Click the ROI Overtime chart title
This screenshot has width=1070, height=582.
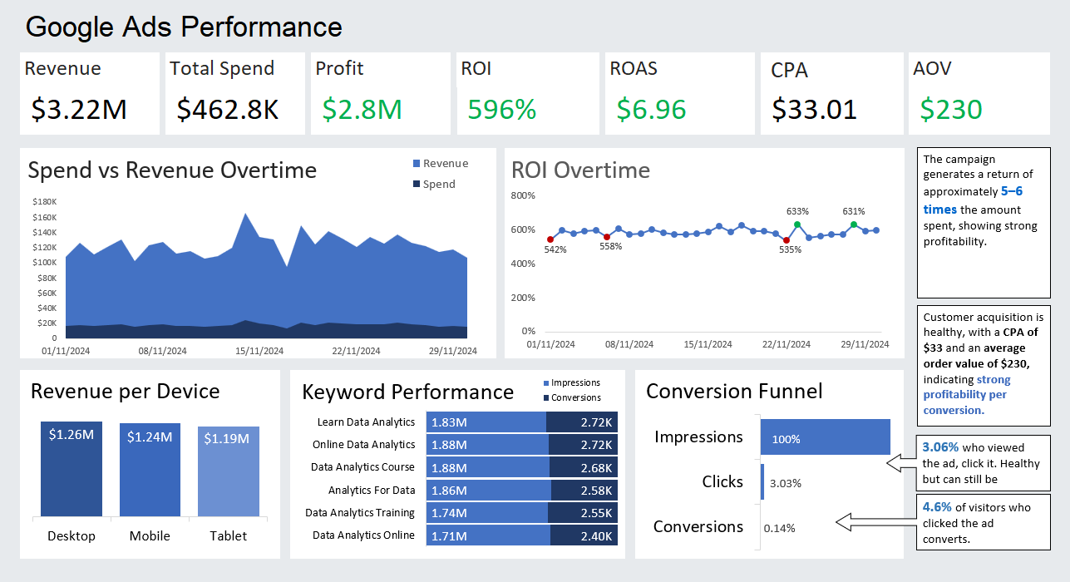(580, 170)
